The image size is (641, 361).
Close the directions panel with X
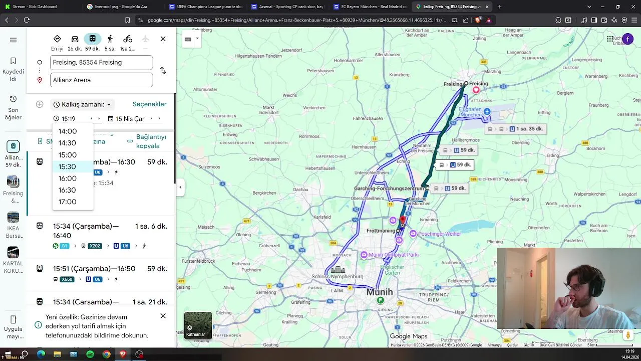pos(163,39)
